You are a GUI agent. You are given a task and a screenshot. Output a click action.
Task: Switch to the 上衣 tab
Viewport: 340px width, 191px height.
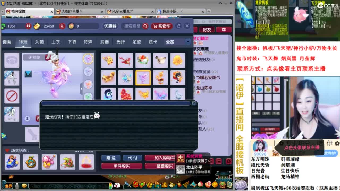click(x=56, y=42)
